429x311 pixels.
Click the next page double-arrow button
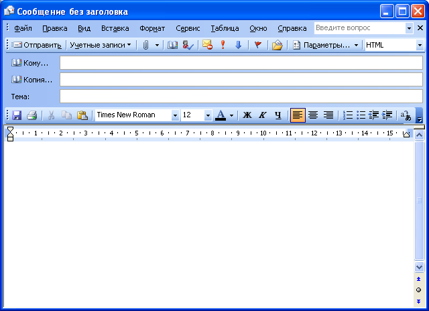point(418,302)
